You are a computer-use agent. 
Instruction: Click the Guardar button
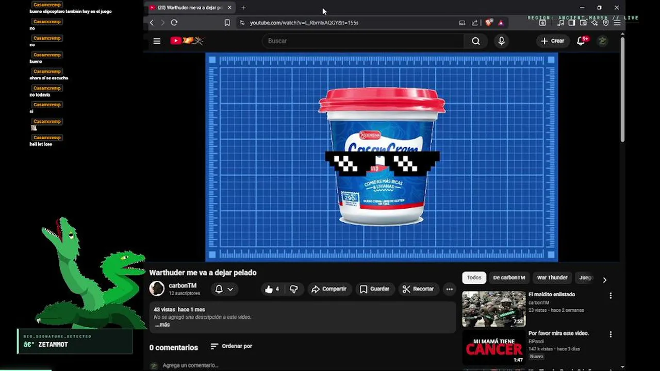click(374, 289)
